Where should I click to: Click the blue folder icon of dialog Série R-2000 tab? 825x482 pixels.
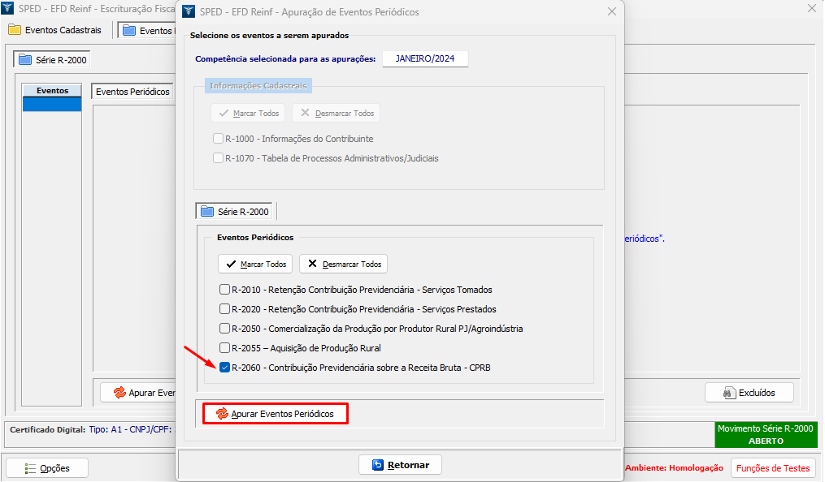[207, 212]
